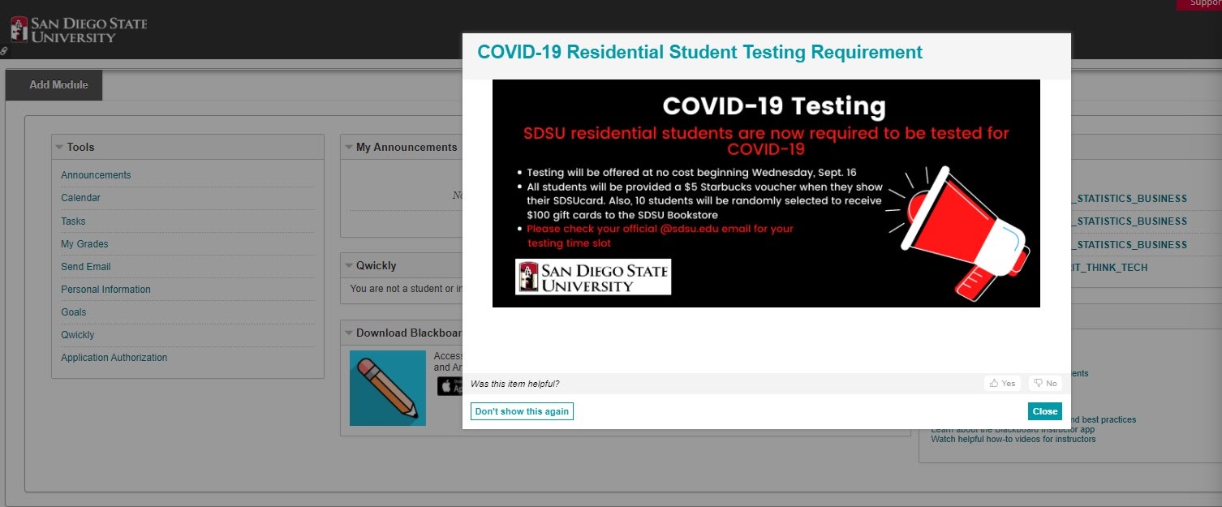The height and width of the screenshot is (507, 1222).
Task: Click the thumbs-down No feedback icon
Action: tap(1045, 383)
